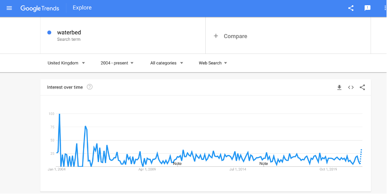
Task: Download interest over time CSV
Action: (x=340, y=87)
